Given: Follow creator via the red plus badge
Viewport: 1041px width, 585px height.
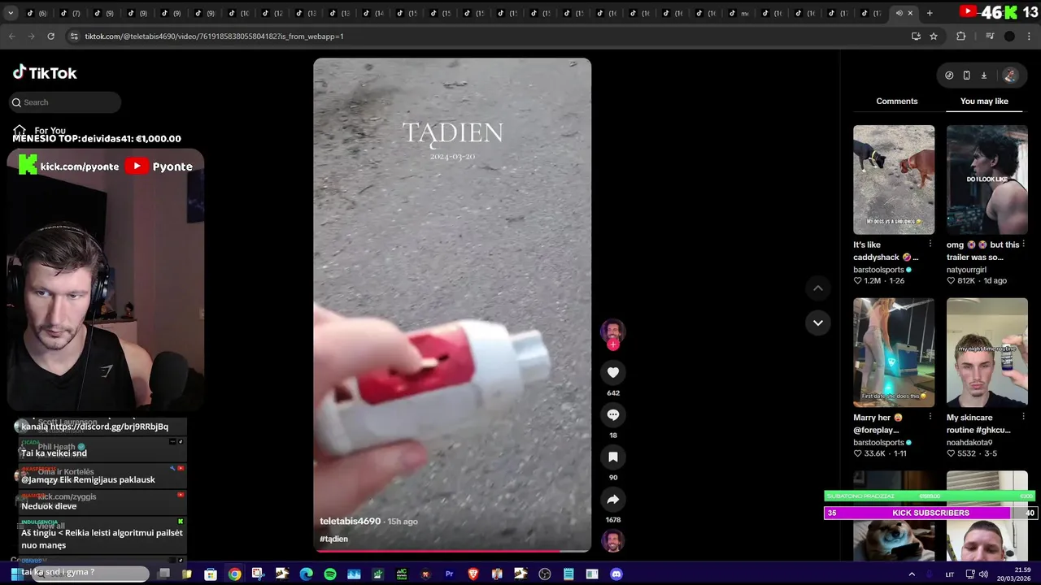Looking at the screenshot, I should pyautogui.click(x=613, y=344).
